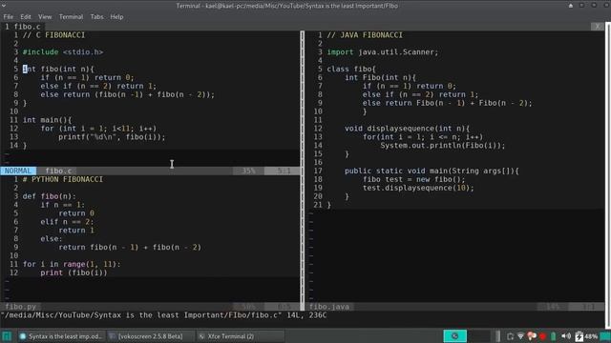Select the second dark workspace in switcher

tap(478, 336)
